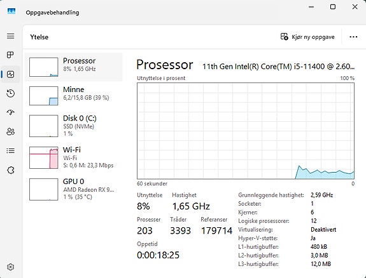Open the three-dot more options menu
Viewport: 366px width, 278px height.
353,37
